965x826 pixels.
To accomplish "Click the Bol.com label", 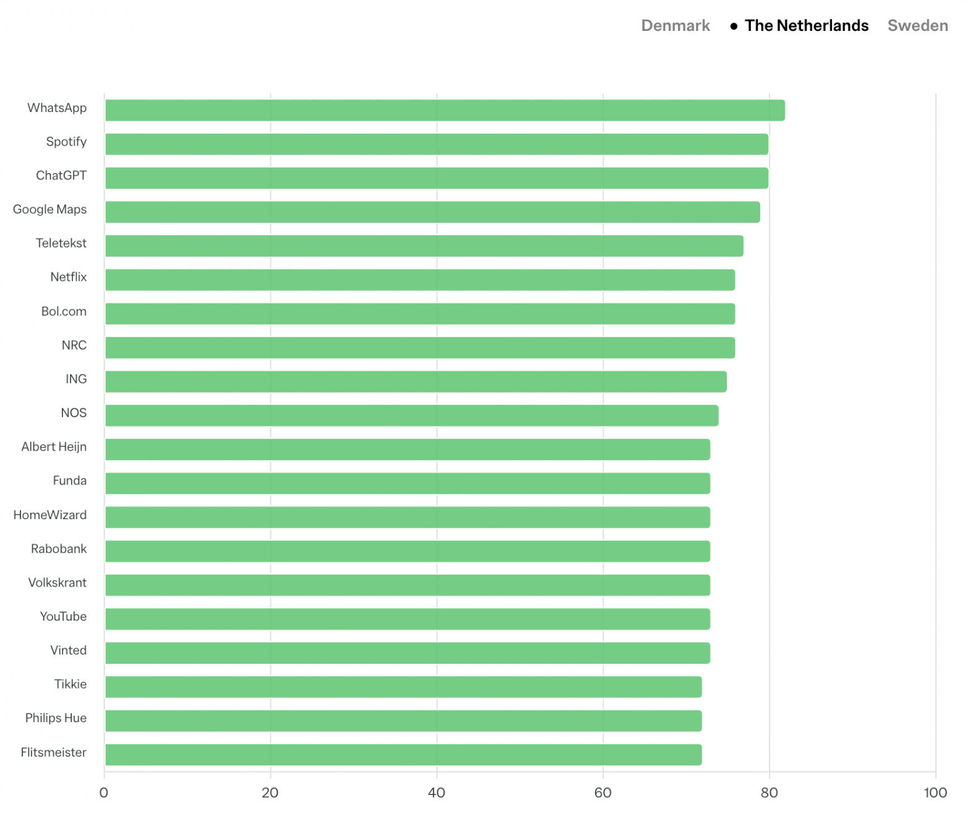I will 64,311.
